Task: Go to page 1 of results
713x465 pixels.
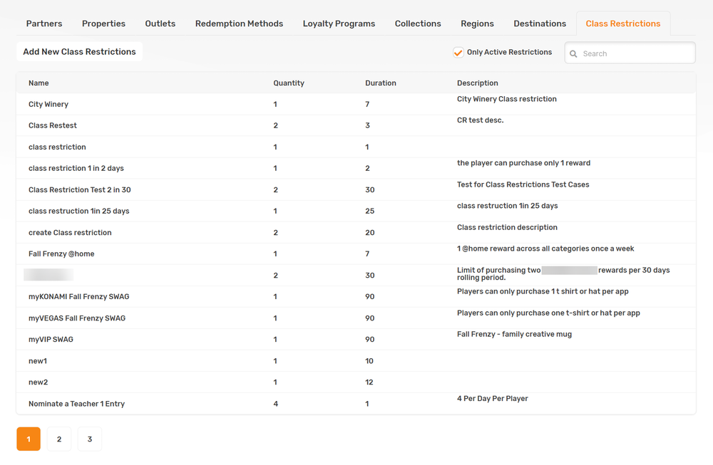Action: [x=29, y=439]
